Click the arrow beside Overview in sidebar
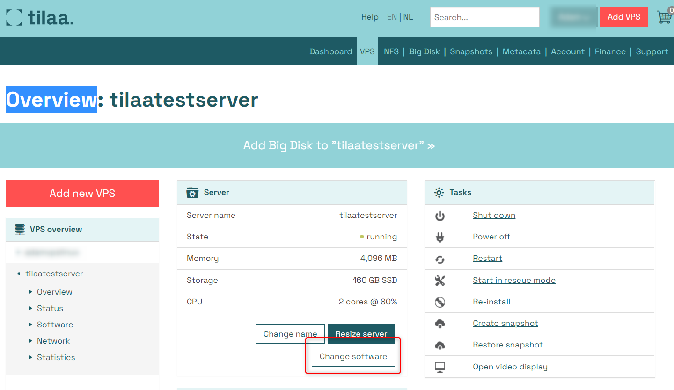This screenshot has height=390, width=674. pos(31,292)
